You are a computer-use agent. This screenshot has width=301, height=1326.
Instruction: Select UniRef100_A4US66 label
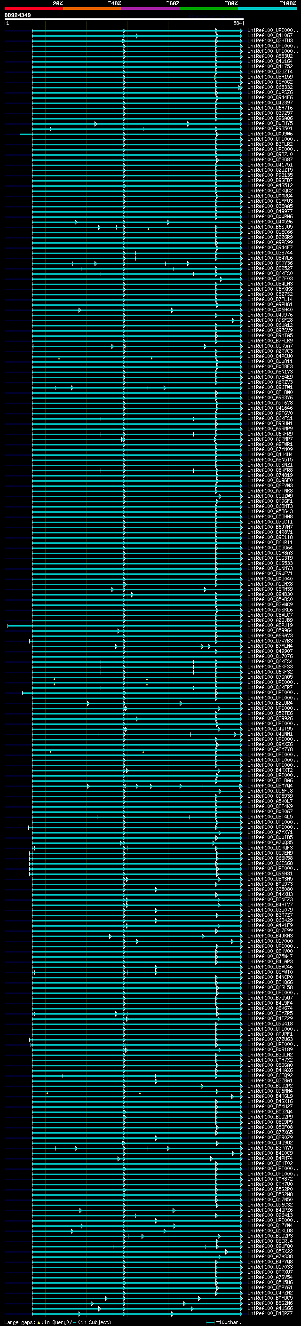[x=269, y=1308]
